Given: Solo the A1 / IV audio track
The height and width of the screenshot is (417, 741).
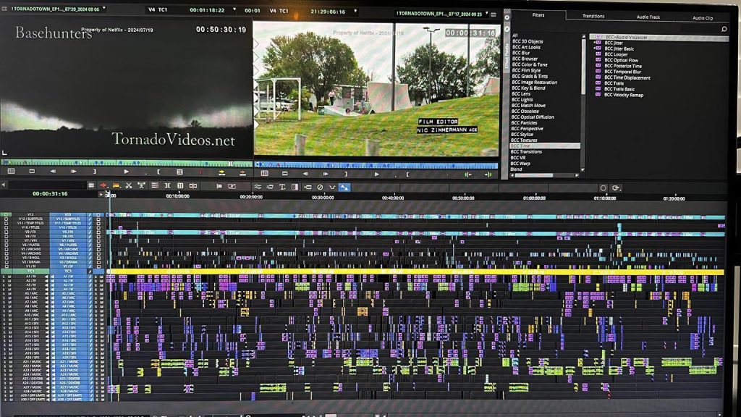Looking at the screenshot, I should point(4,277).
